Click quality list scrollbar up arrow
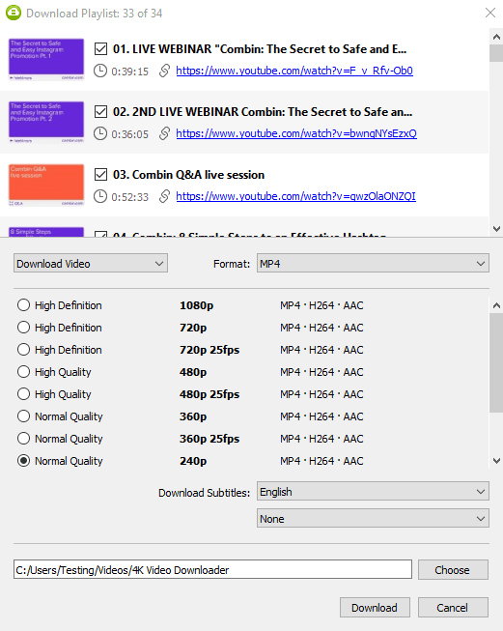 pyautogui.click(x=496, y=306)
